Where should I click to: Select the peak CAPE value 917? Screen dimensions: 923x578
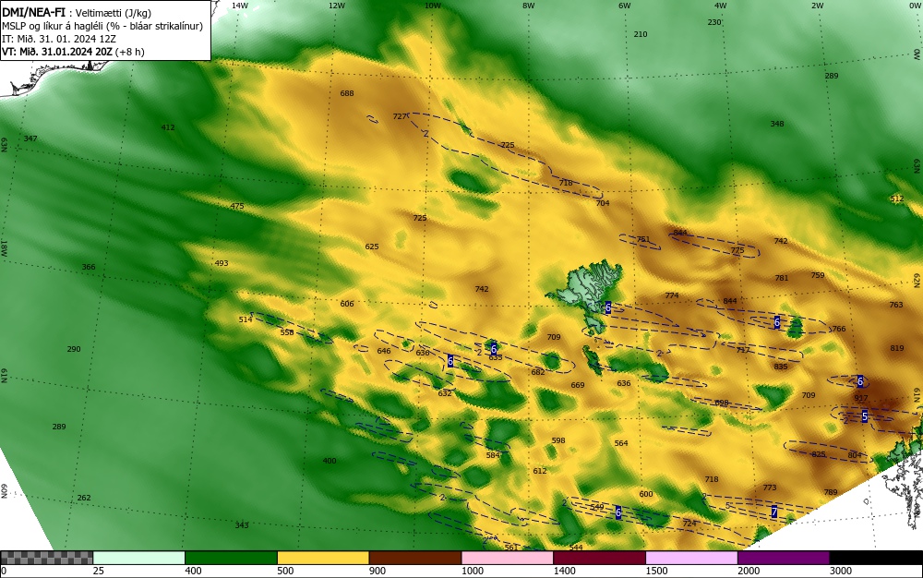tap(860, 399)
